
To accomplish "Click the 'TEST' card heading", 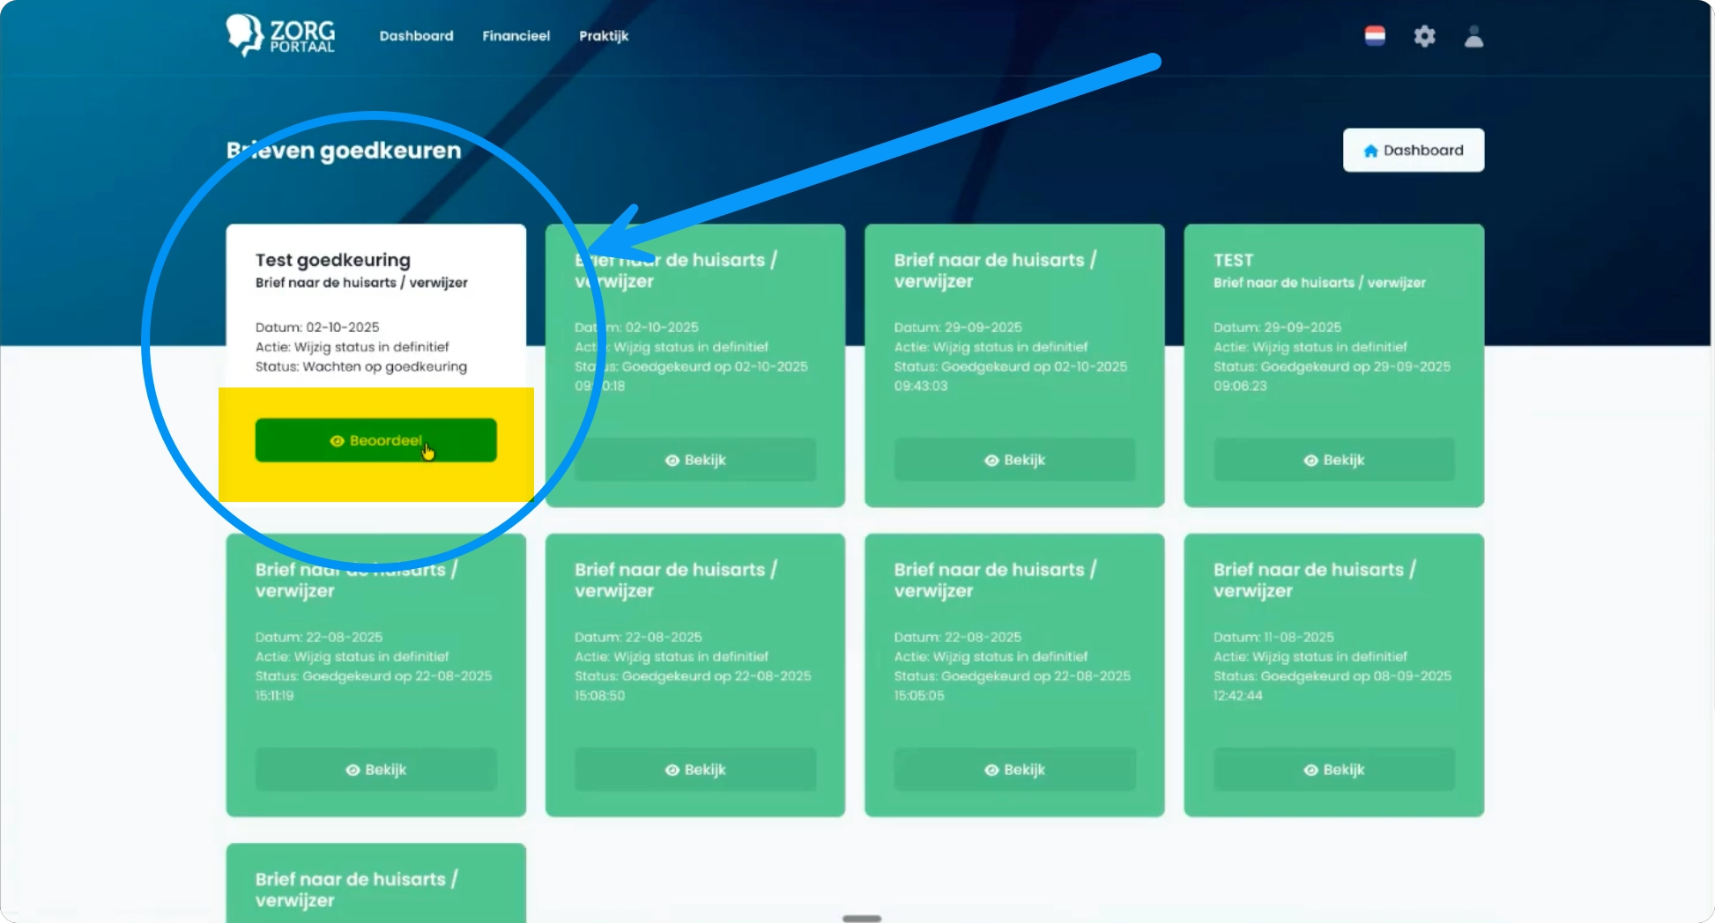I will (x=1233, y=260).
